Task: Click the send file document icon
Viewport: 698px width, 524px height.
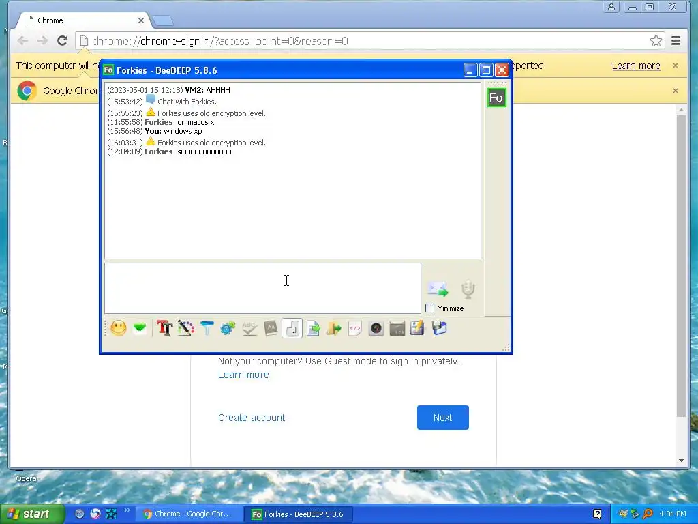Action: 313,329
